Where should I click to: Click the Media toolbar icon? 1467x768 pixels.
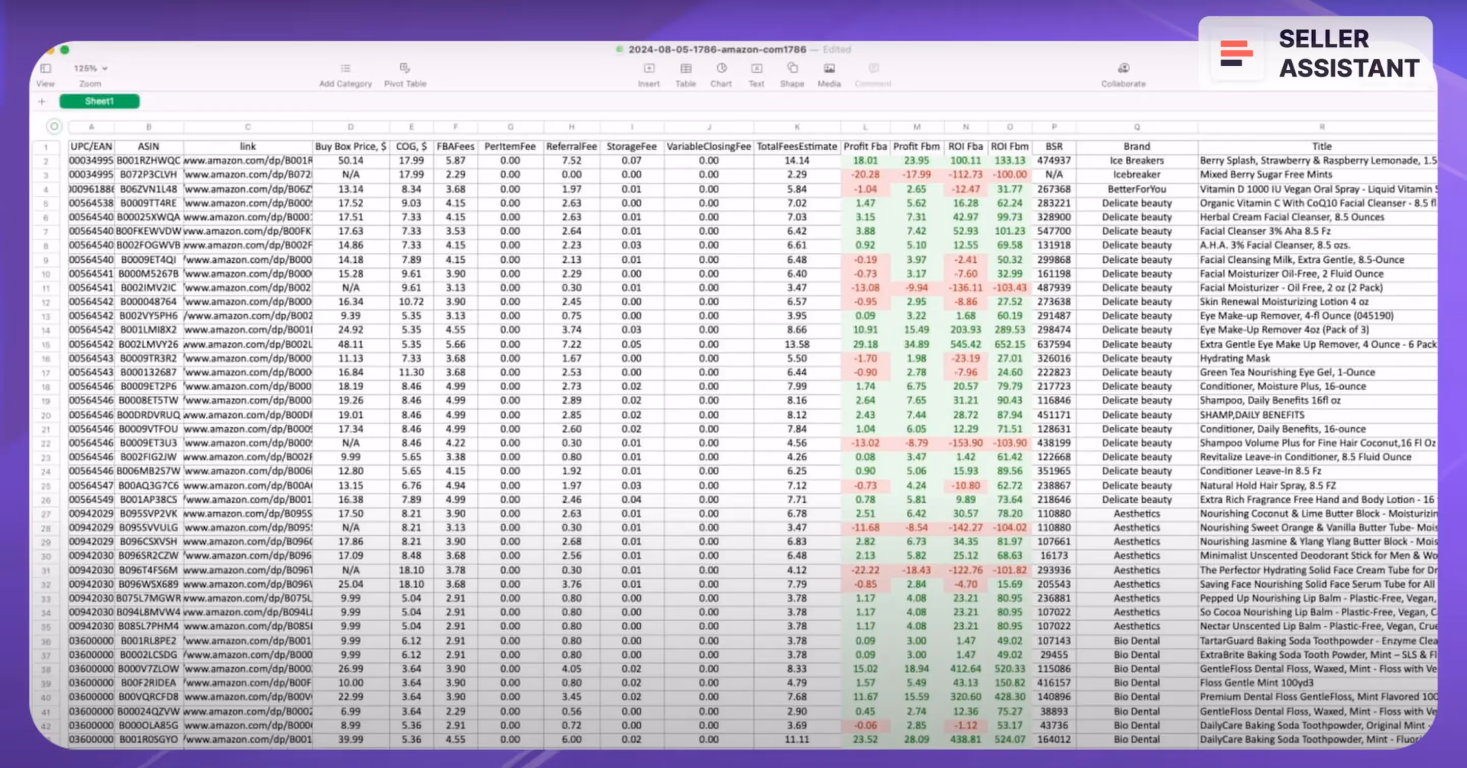pyautogui.click(x=829, y=69)
